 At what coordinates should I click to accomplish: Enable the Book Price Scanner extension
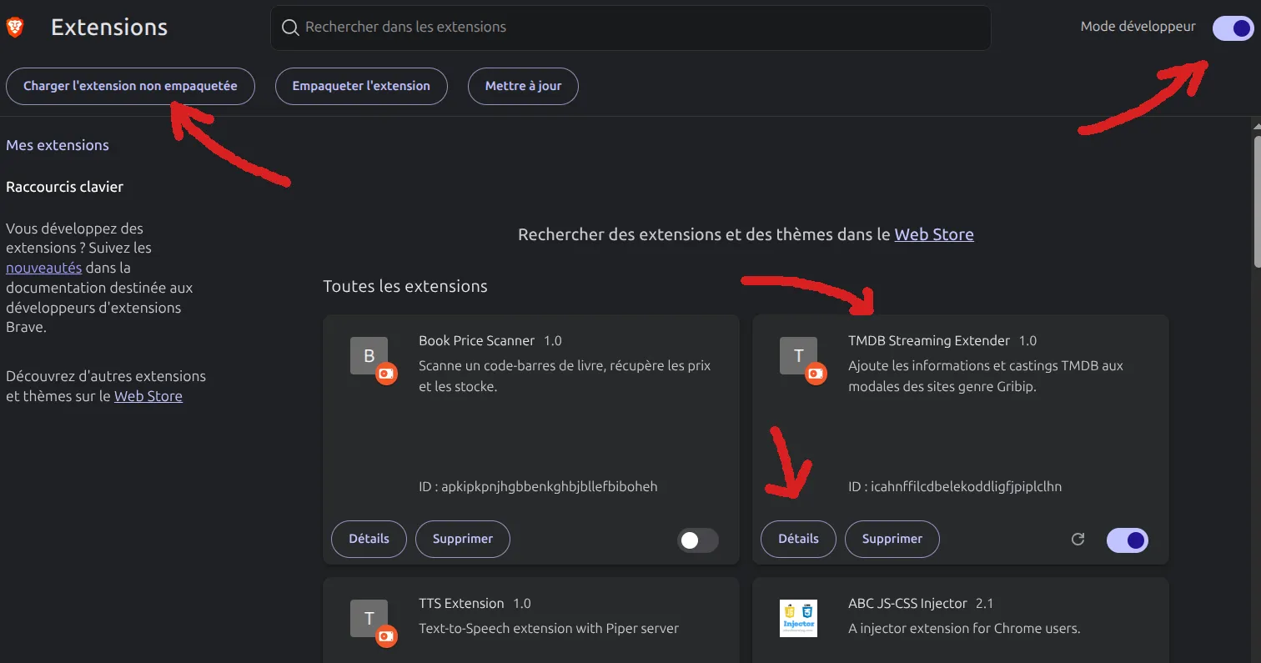pyautogui.click(x=697, y=540)
